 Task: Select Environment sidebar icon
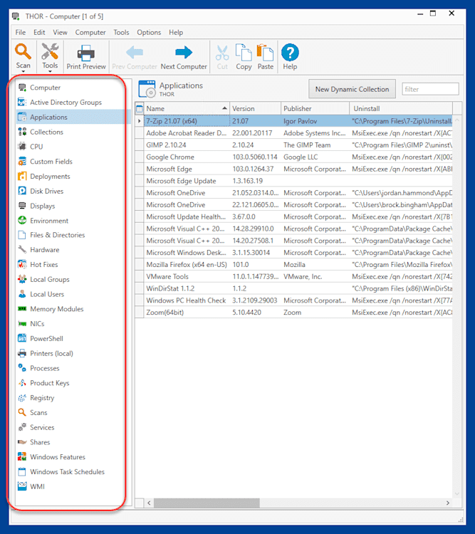point(22,221)
